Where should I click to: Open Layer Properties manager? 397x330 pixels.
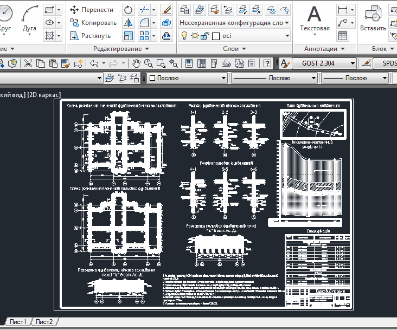click(184, 10)
